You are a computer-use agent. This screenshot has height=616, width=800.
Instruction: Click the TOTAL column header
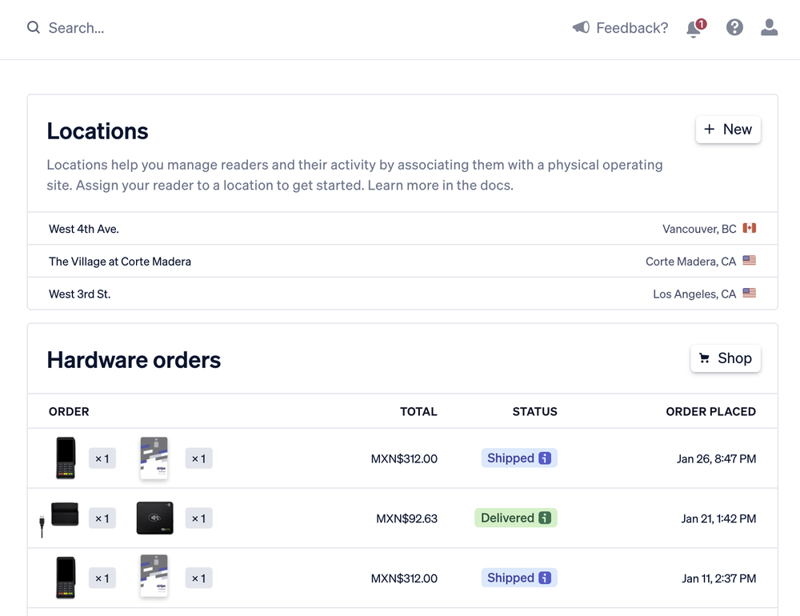418,411
